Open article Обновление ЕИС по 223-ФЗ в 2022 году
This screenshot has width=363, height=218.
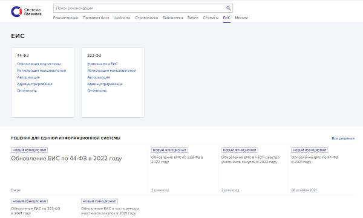click(177, 159)
